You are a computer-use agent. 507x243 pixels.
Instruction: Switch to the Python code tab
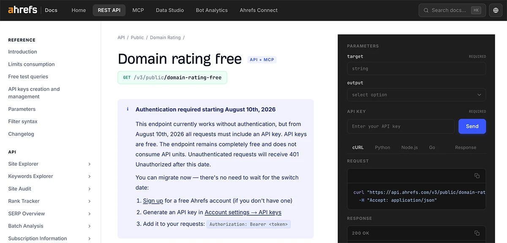coord(382,147)
